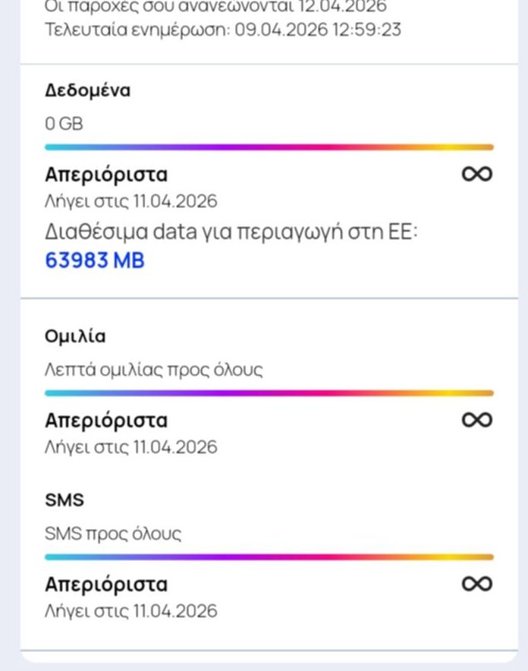Viewport: 528px width, 671px height.
Task: Click Απεριόριστα under the SMS bar
Action: pos(106,584)
